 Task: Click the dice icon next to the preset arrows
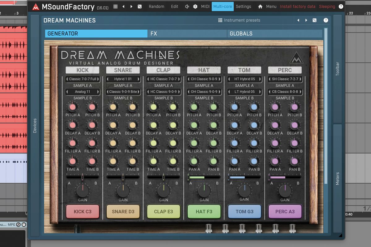click(x=140, y=6)
